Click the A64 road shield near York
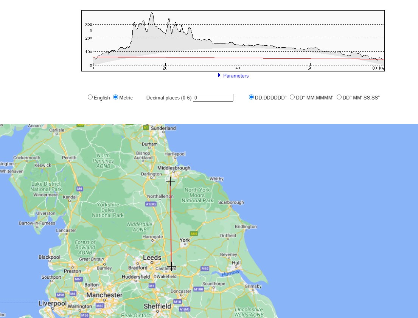 point(194,234)
